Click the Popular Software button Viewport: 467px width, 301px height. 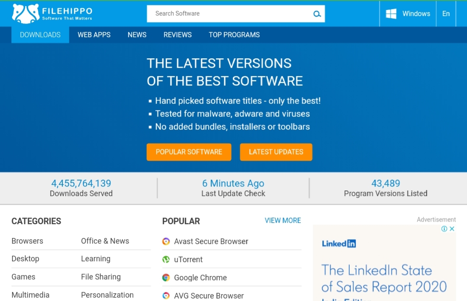click(189, 152)
